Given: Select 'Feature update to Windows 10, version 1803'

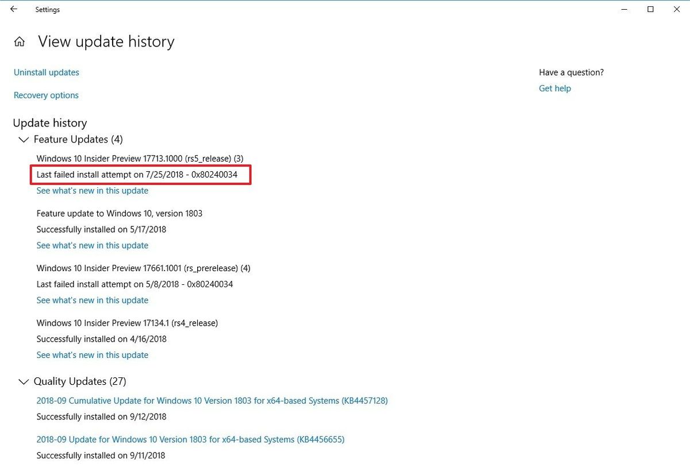Looking at the screenshot, I should tap(120, 214).
